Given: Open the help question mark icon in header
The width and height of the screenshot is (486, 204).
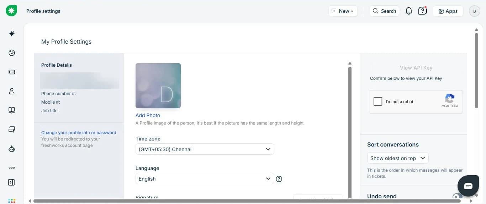Looking at the screenshot, I should pos(423,11).
